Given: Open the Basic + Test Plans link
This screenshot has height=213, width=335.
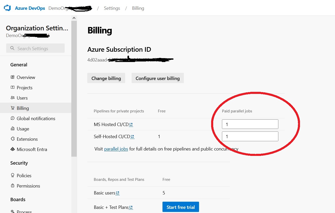Looking at the screenshot, I should (x=111, y=207).
